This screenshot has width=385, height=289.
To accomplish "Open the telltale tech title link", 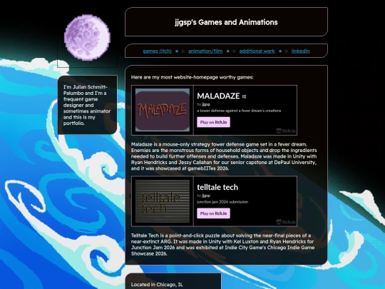I will pyautogui.click(x=217, y=187).
